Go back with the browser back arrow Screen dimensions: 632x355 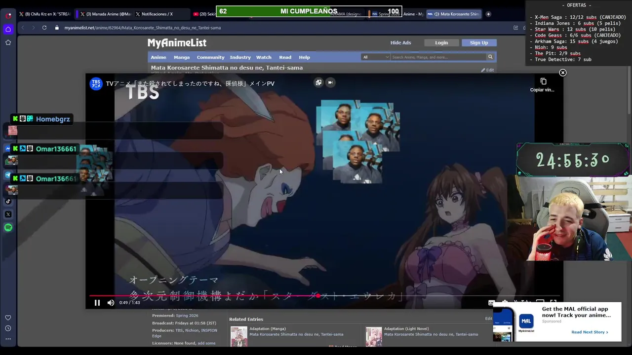23,28
